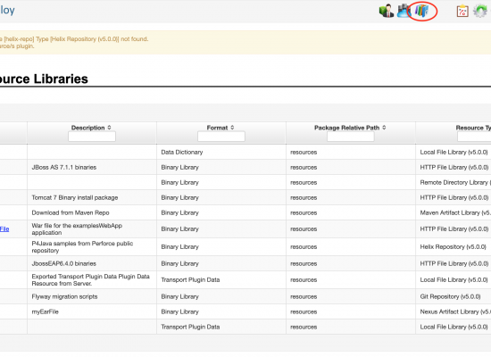The width and height of the screenshot is (491, 357).
Task: Select 'Binary Library' in the myEarFile row
Action: (x=180, y=311)
